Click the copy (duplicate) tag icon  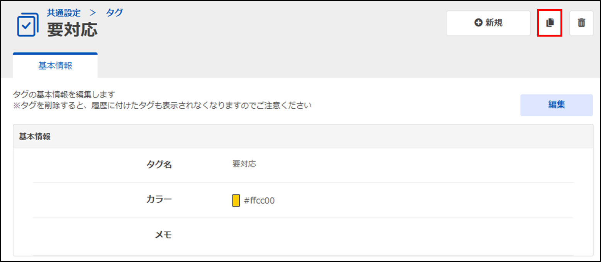550,23
